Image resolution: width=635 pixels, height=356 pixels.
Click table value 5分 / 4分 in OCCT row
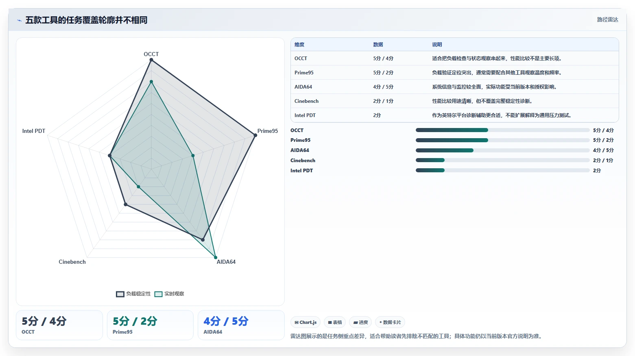pos(383,59)
